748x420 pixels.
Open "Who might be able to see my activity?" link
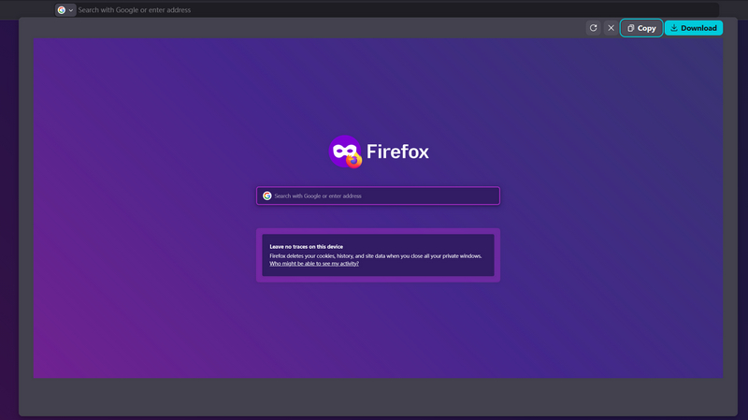tap(314, 264)
